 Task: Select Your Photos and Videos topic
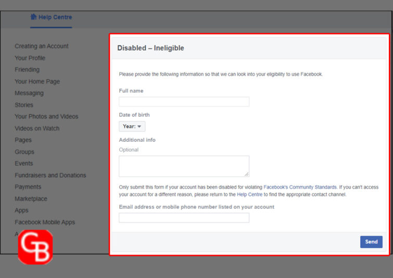tap(46, 116)
